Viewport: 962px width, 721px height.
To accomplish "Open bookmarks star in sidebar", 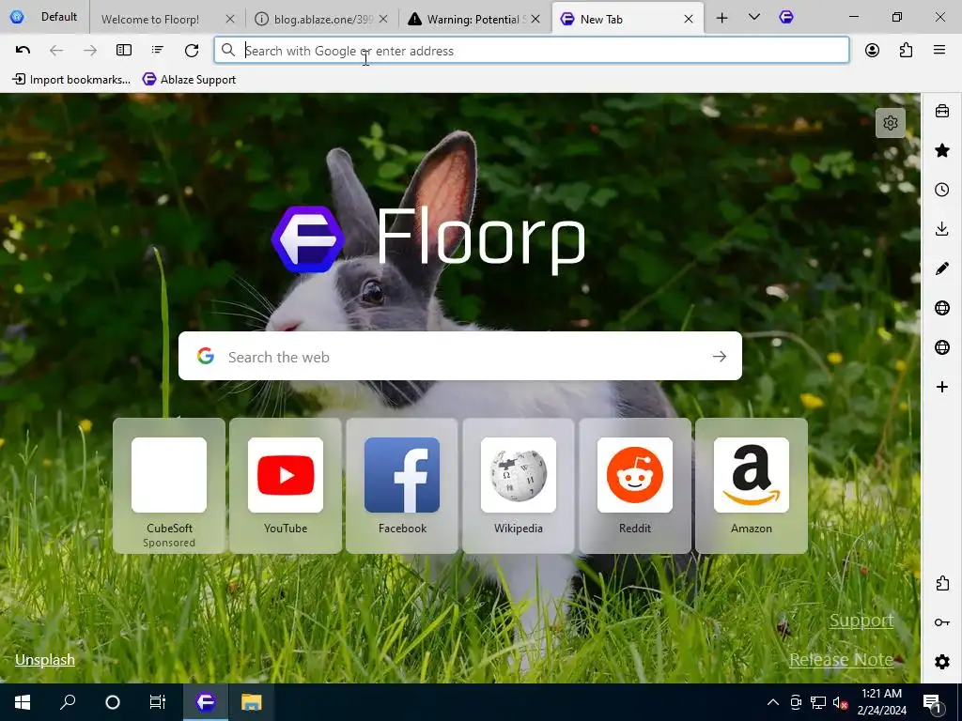I will [941, 150].
